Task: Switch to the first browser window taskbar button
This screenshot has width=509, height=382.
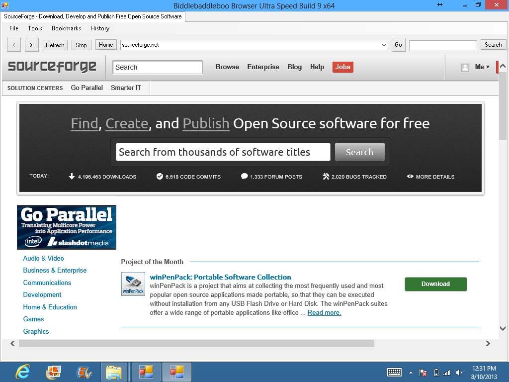Action: pyautogui.click(x=146, y=372)
